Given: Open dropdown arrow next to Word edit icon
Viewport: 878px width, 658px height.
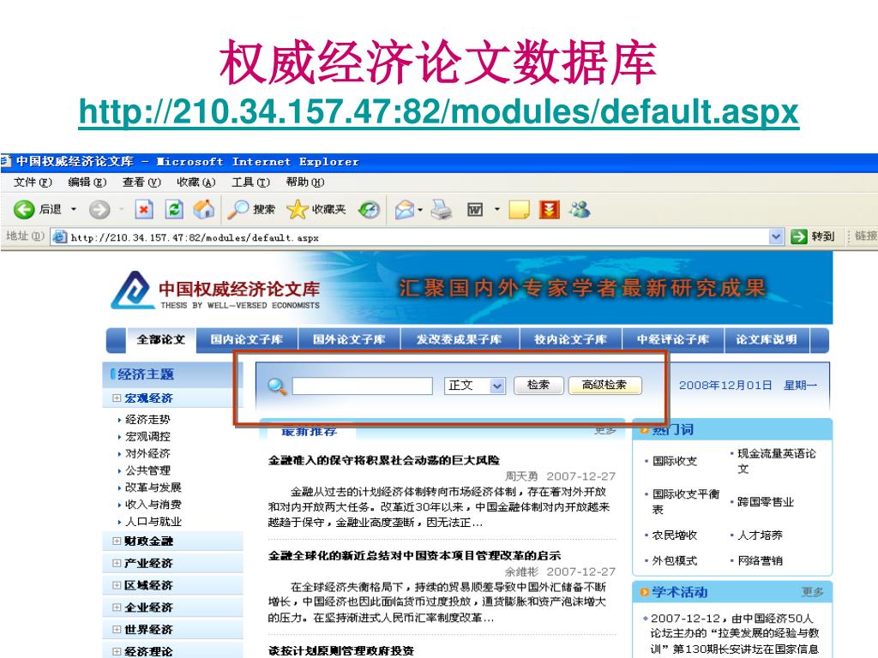Looking at the screenshot, I should [496, 210].
